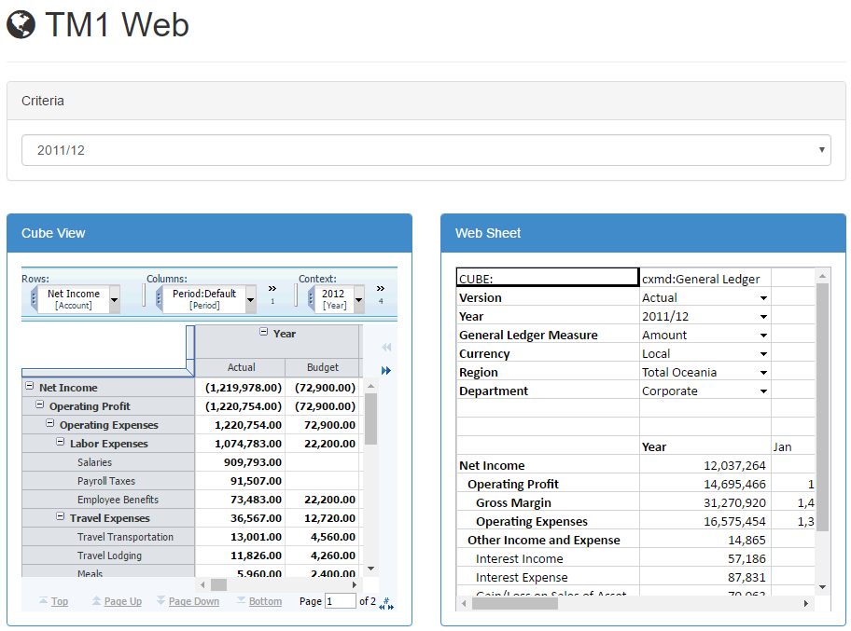The width and height of the screenshot is (851, 631).
Task: Click the previous columns double-arrow icon
Action: click(x=386, y=347)
